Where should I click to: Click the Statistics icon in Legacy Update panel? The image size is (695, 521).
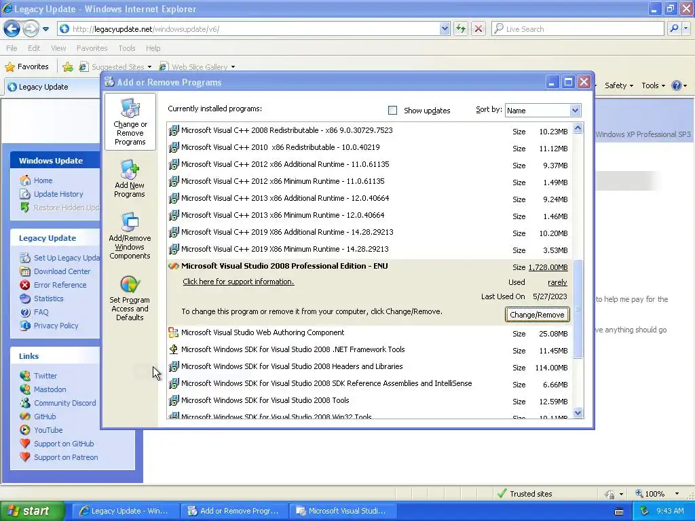[x=25, y=298]
